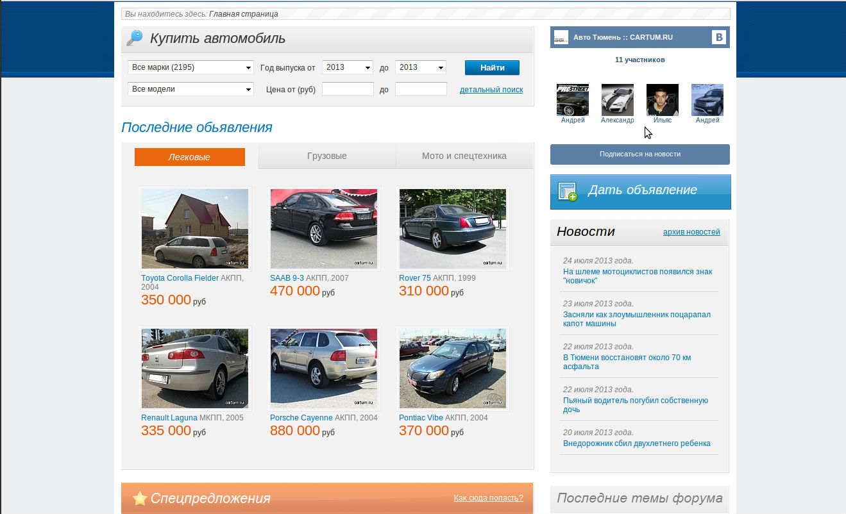
Task: Click the key icon beside Купить автомобиль
Action: 135,38
